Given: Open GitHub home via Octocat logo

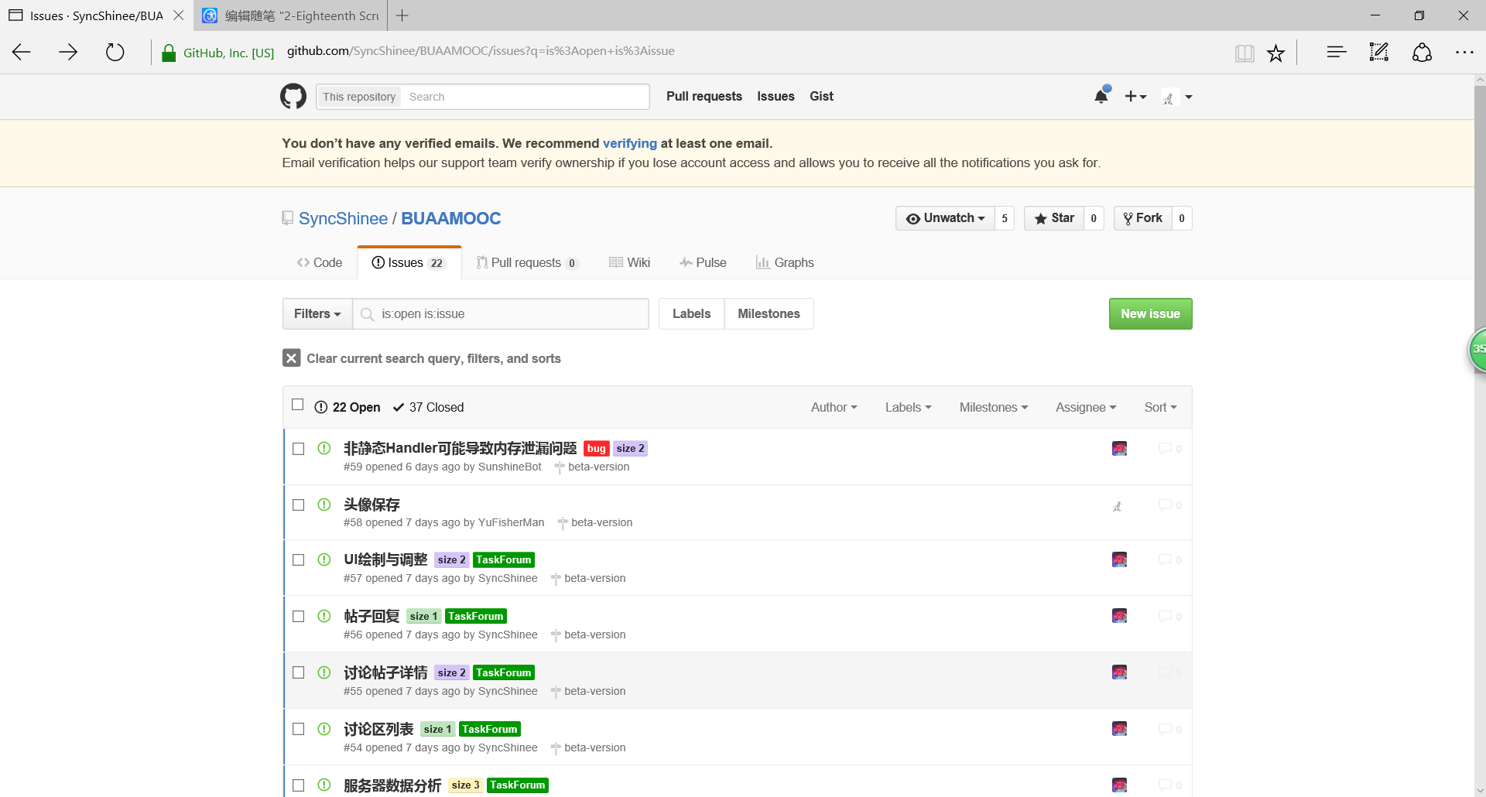Looking at the screenshot, I should pyautogui.click(x=293, y=97).
